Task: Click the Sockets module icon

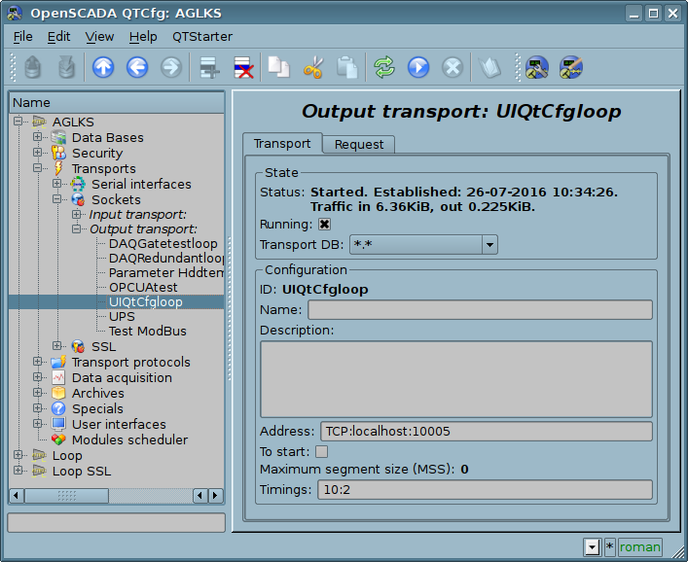Action: (x=78, y=199)
